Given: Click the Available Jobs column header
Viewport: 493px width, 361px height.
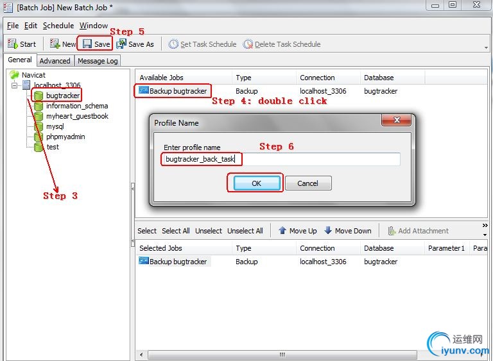Looking at the screenshot, I should pos(184,78).
